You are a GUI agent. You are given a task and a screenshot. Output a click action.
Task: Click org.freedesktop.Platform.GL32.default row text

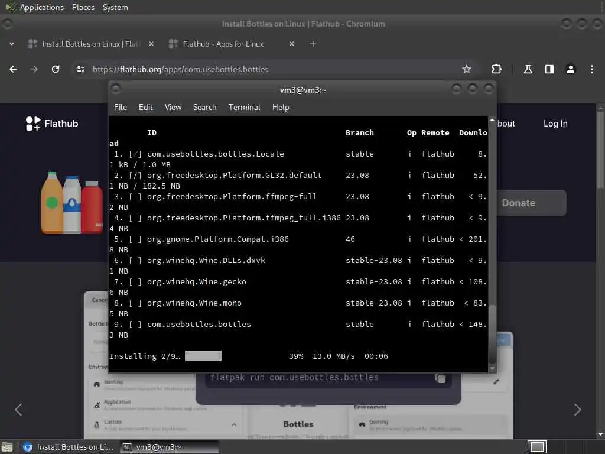coord(234,175)
